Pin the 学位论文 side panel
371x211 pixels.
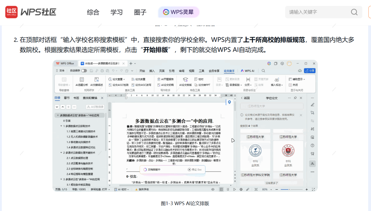(x=295, y=98)
